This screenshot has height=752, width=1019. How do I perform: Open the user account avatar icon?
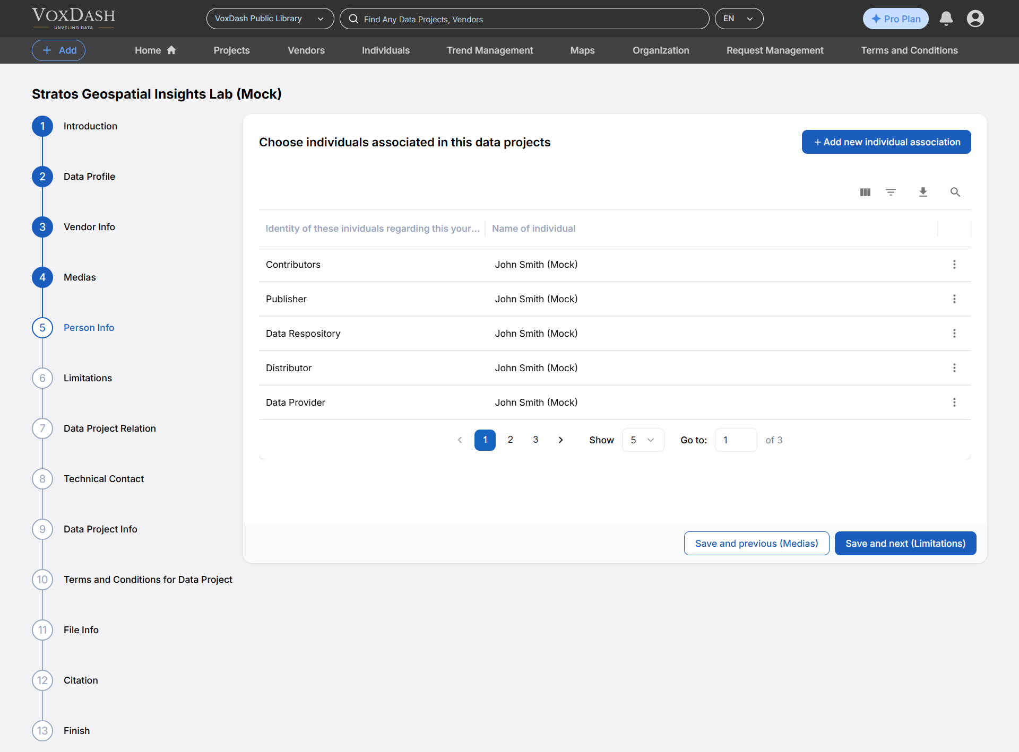[x=975, y=19]
